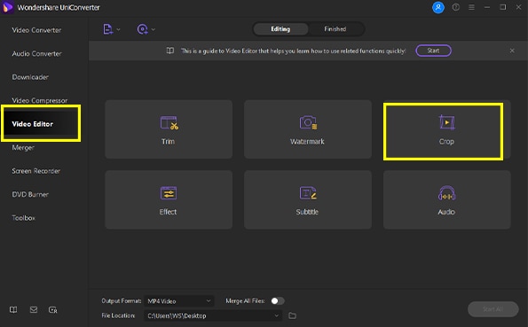Expand the load DVD dropdown arrow

(x=154, y=29)
